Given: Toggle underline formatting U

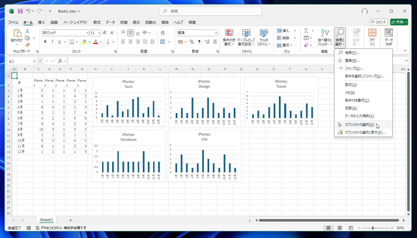Looking at the screenshot, I should pos(59,42).
